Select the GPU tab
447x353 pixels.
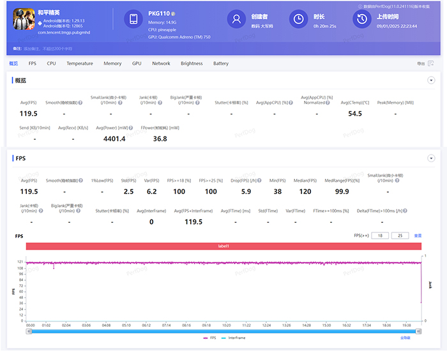(137, 64)
